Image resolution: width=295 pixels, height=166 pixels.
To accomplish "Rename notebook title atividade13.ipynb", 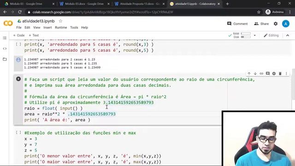I will tap(38, 21).
